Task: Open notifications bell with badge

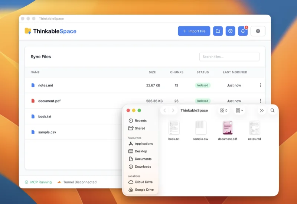Action: coord(243,31)
